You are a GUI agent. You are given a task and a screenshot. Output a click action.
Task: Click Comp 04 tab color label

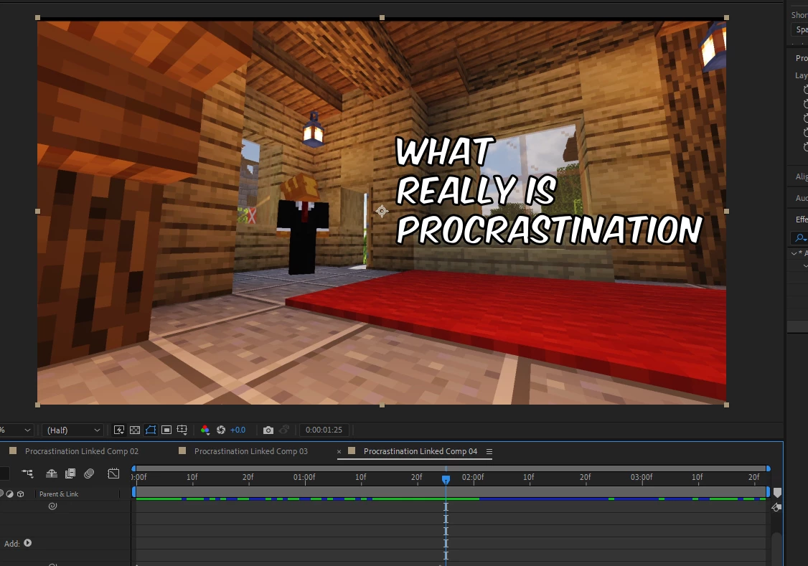tap(352, 451)
